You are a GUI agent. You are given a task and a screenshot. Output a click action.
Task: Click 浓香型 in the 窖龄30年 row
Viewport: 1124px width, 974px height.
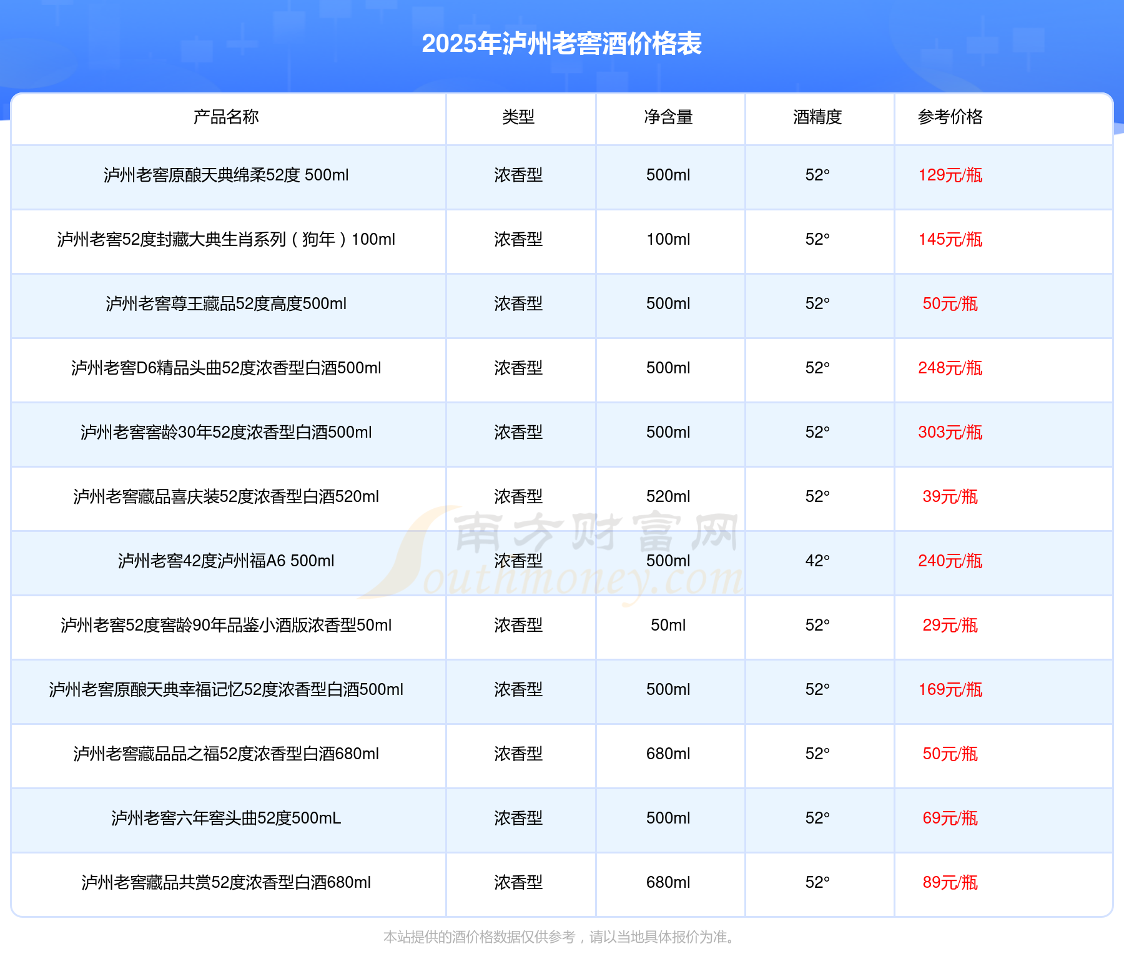[518, 432]
